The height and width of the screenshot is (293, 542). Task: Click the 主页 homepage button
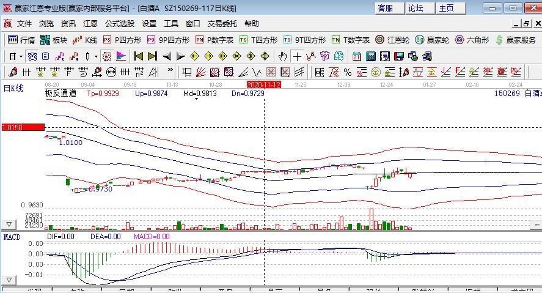[451, 8]
